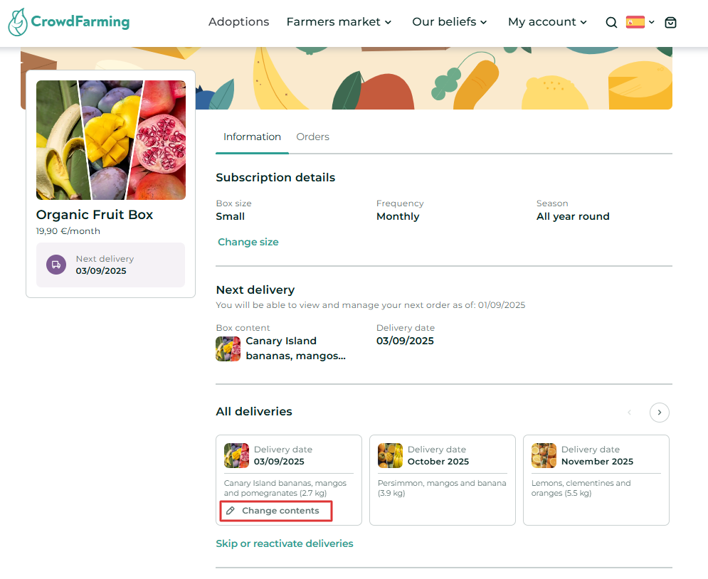This screenshot has width=708, height=579.
Task: Click the Next delivery box content thumbnail
Action: [228, 349]
